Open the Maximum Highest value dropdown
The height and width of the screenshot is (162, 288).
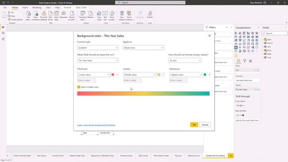(x=186, y=75)
